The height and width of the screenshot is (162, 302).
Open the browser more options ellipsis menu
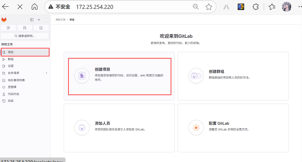click(x=300, y=7)
